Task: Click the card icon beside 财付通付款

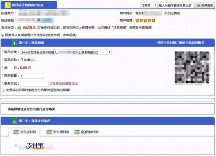Action: (x=49, y=132)
